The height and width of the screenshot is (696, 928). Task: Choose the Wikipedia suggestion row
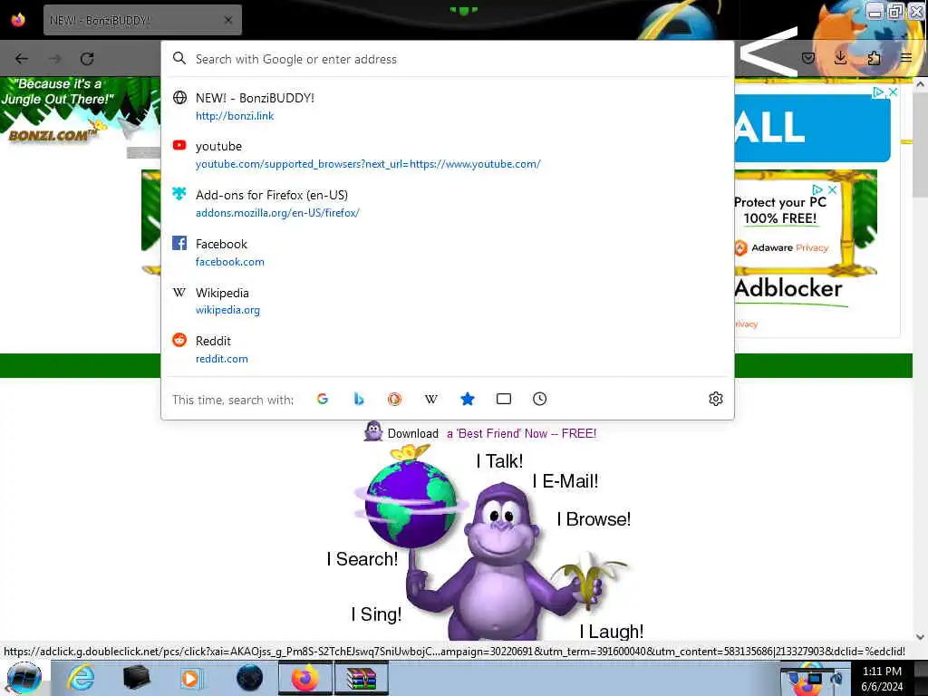point(448,301)
